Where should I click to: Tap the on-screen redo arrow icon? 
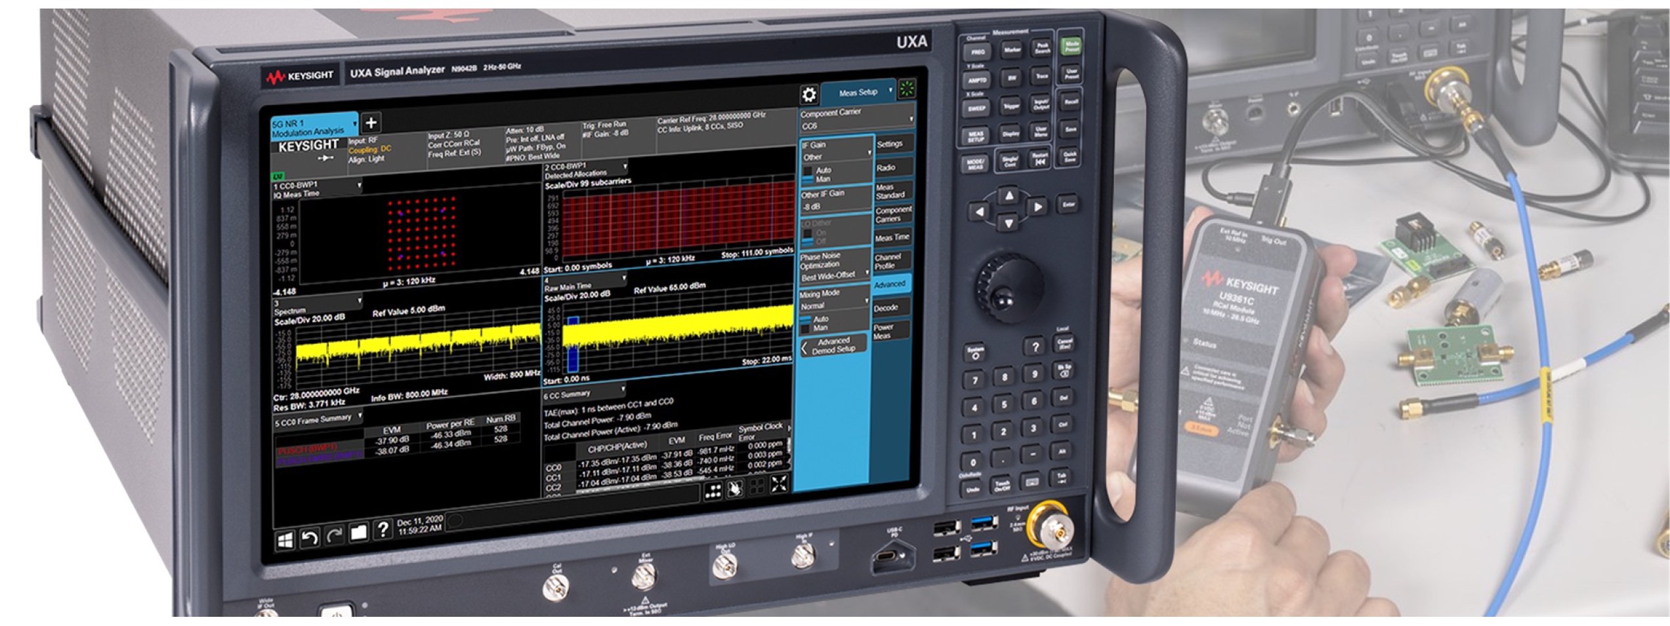coord(334,535)
